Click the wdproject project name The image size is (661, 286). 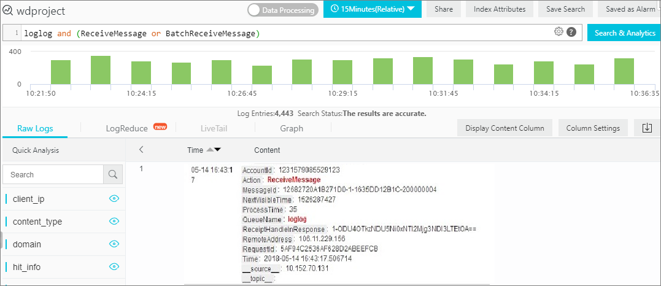41,10
